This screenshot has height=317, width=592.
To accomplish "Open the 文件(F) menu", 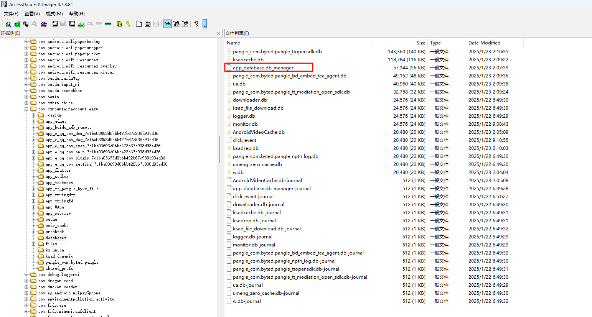I will [11, 14].
